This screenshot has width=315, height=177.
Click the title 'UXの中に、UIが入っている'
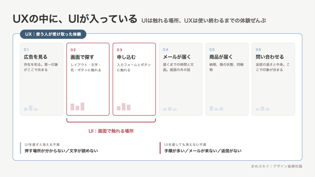pos(75,19)
